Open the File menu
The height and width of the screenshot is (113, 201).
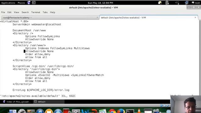coord(3,12)
